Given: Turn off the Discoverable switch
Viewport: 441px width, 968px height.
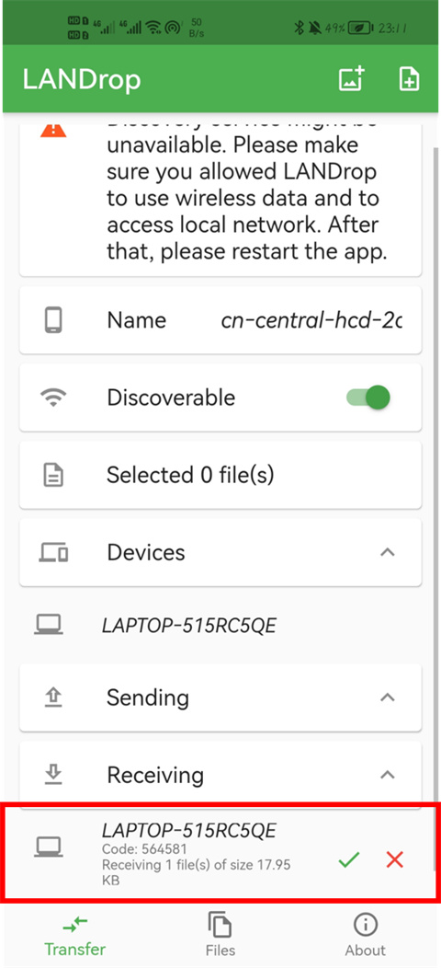Looking at the screenshot, I should tap(368, 398).
